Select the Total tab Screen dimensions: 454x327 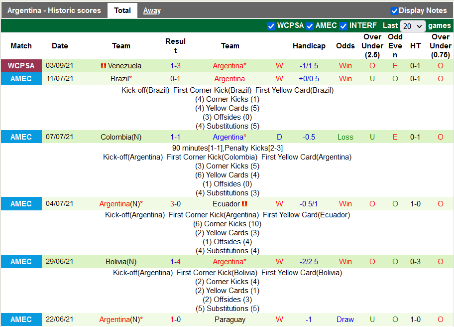tap(122, 10)
